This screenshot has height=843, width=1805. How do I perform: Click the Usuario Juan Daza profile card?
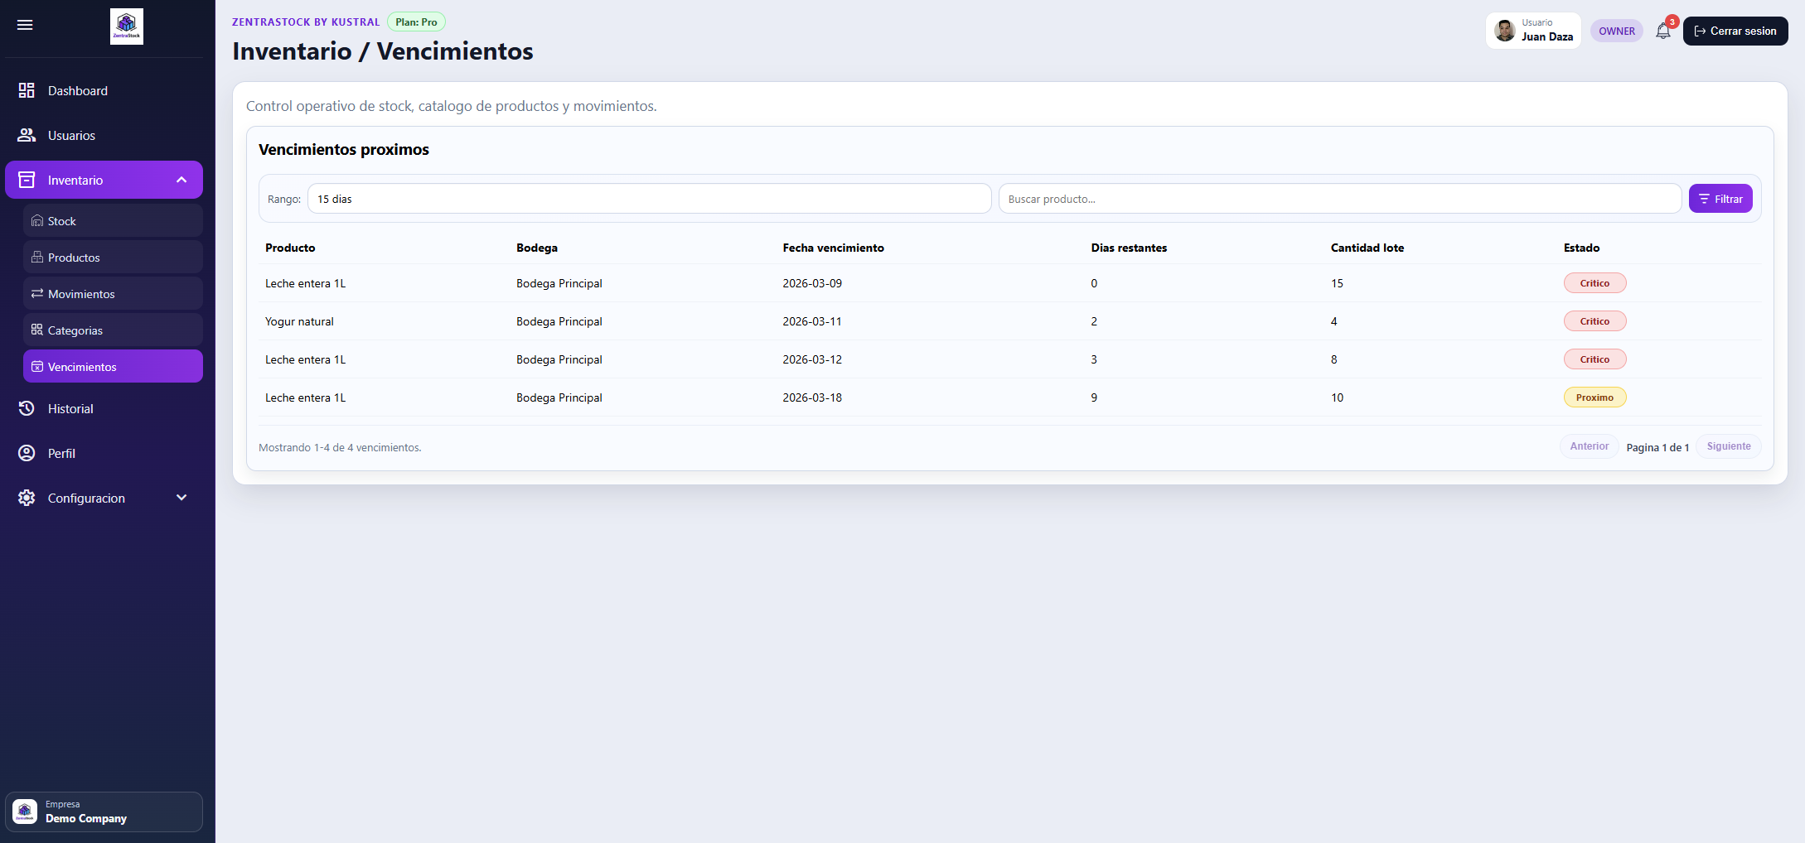click(x=1533, y=31)
